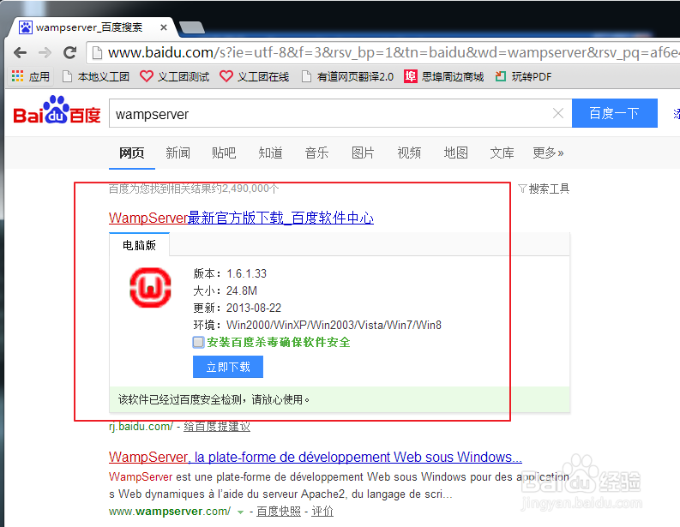Viewport: 680px width, 527px height.
Task: Switch to the 图片 tab
Action: tap(363, 153)
